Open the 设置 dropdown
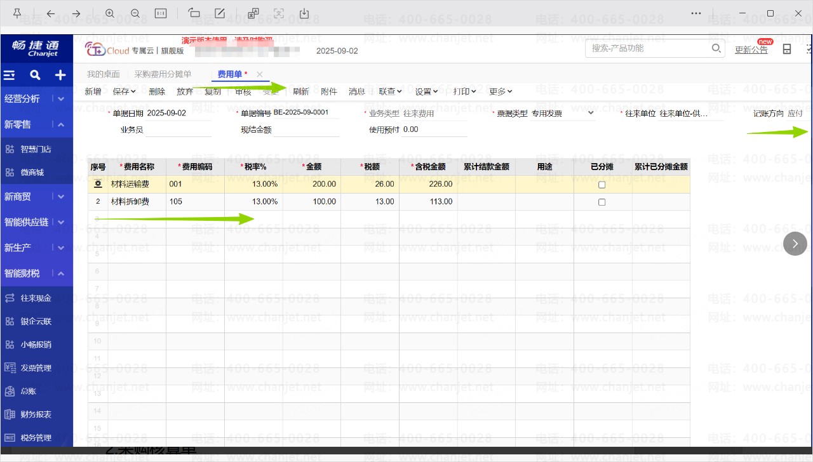Image resolution: width=813 pixels, height=462 pixels. 427,91
